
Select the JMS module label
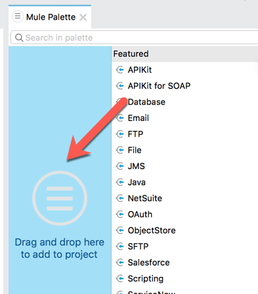[137, 166]
